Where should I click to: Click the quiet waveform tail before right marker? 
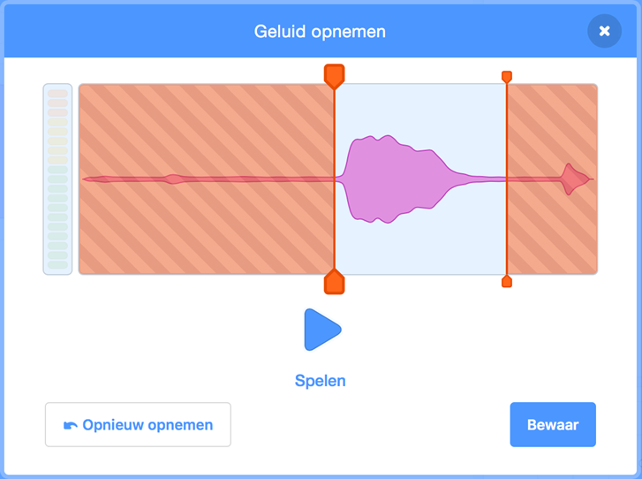(x=481, y=179)
